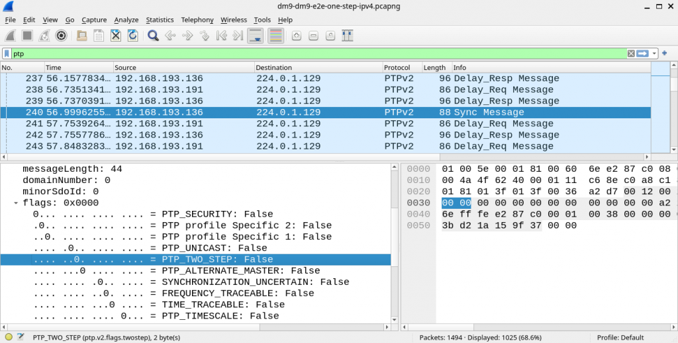Open the Capture menu

(x=94, y=20)
